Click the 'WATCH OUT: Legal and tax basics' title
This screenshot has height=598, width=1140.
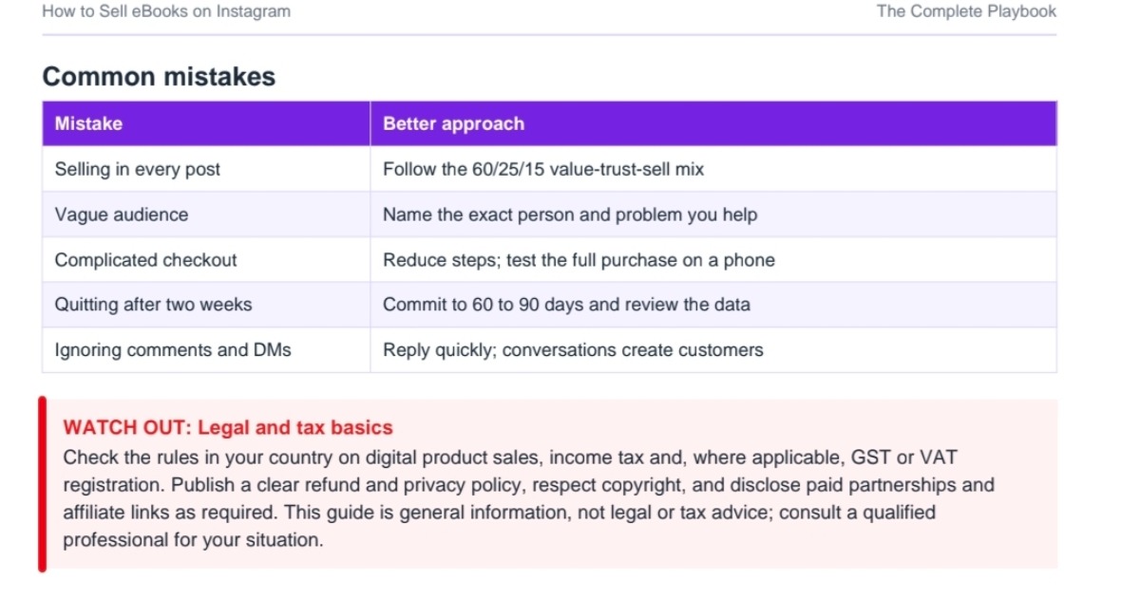click(x=228, y=428)
